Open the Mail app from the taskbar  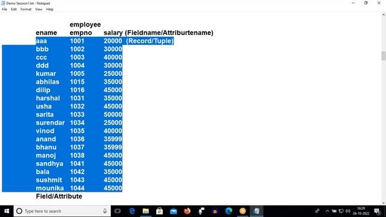point(173,211)
